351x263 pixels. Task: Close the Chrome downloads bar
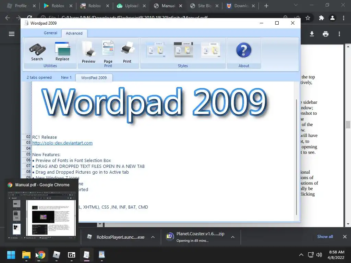click(x=345, y=237)
